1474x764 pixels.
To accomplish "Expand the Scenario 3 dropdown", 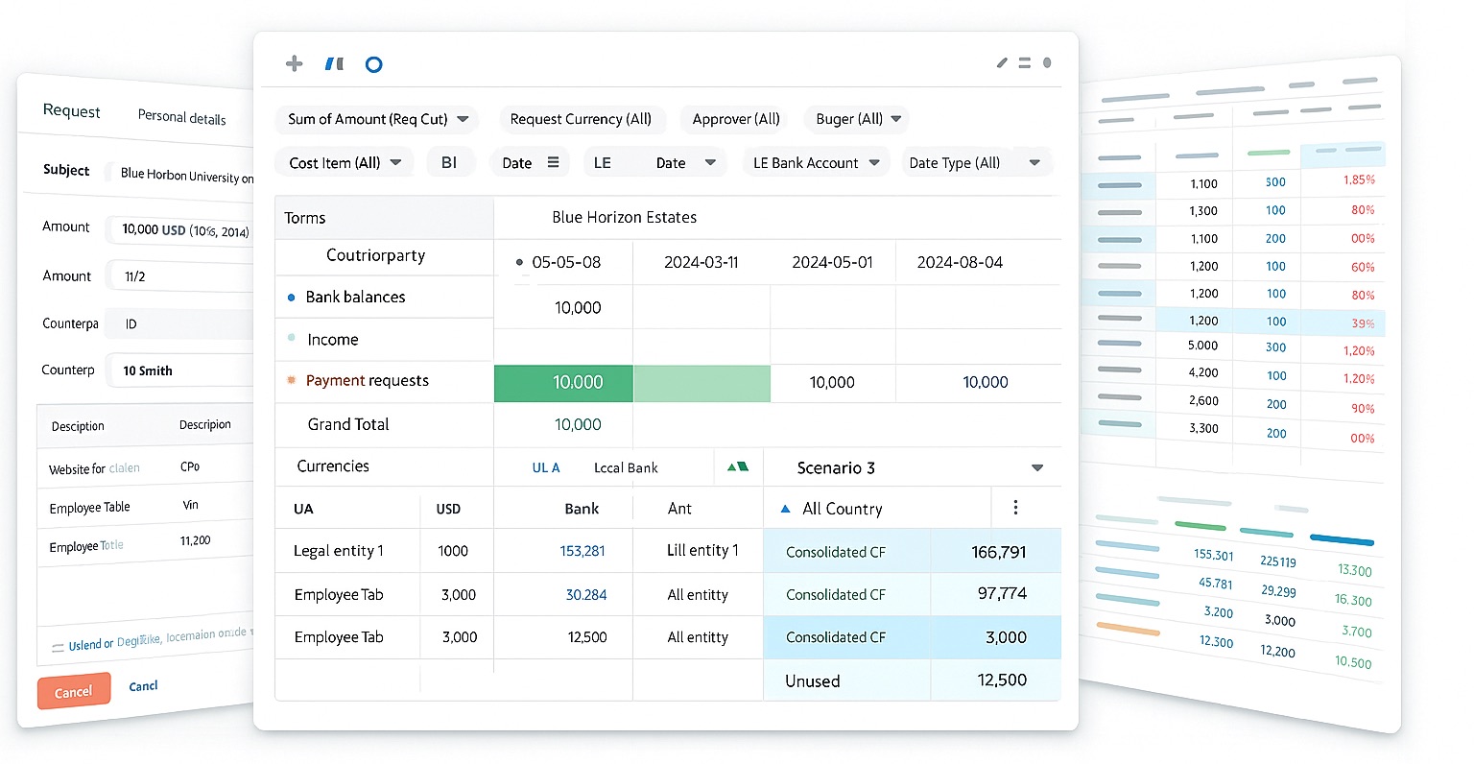I will point(1036,468).
